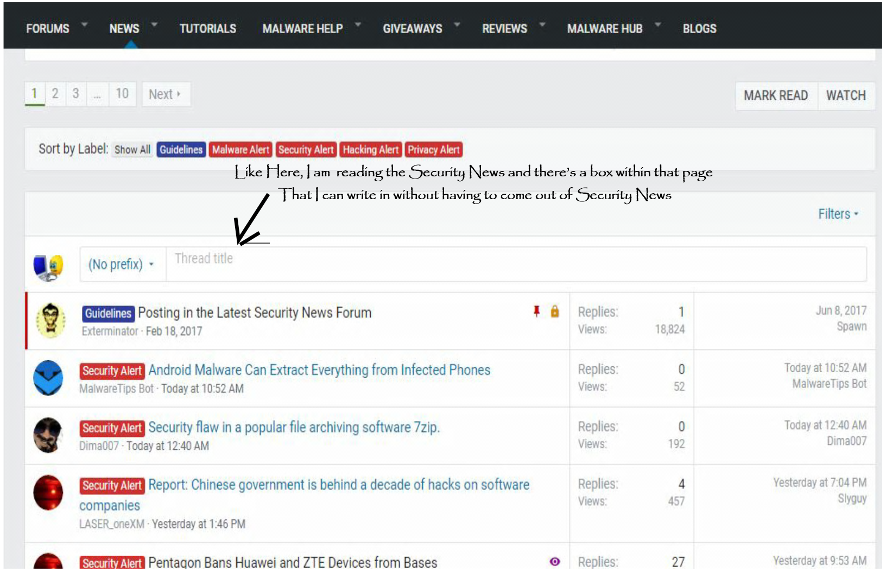Click Dima007's avatar picture

48,435
